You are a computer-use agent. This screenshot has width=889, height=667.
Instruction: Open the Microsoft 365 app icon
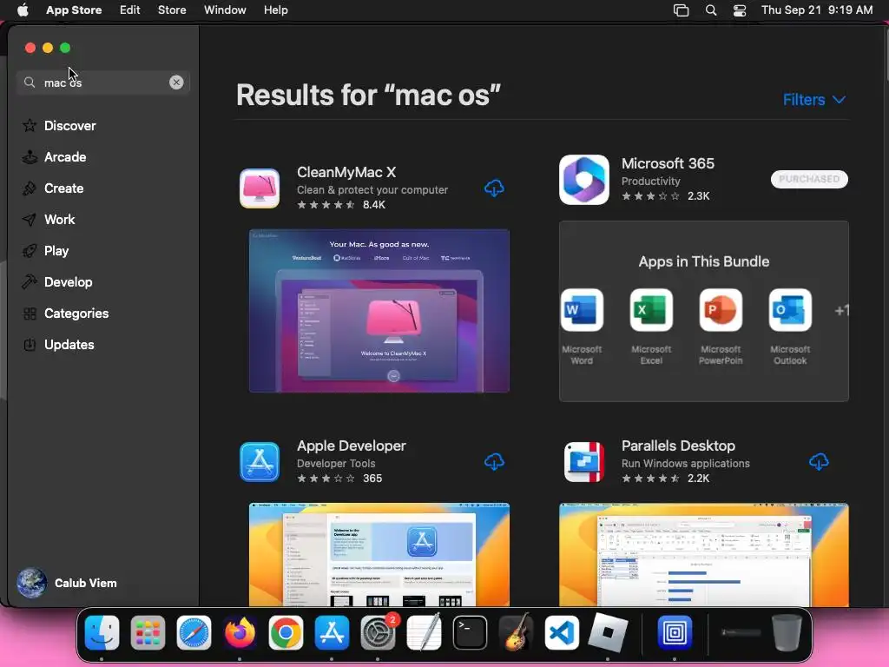coord(584,180)
